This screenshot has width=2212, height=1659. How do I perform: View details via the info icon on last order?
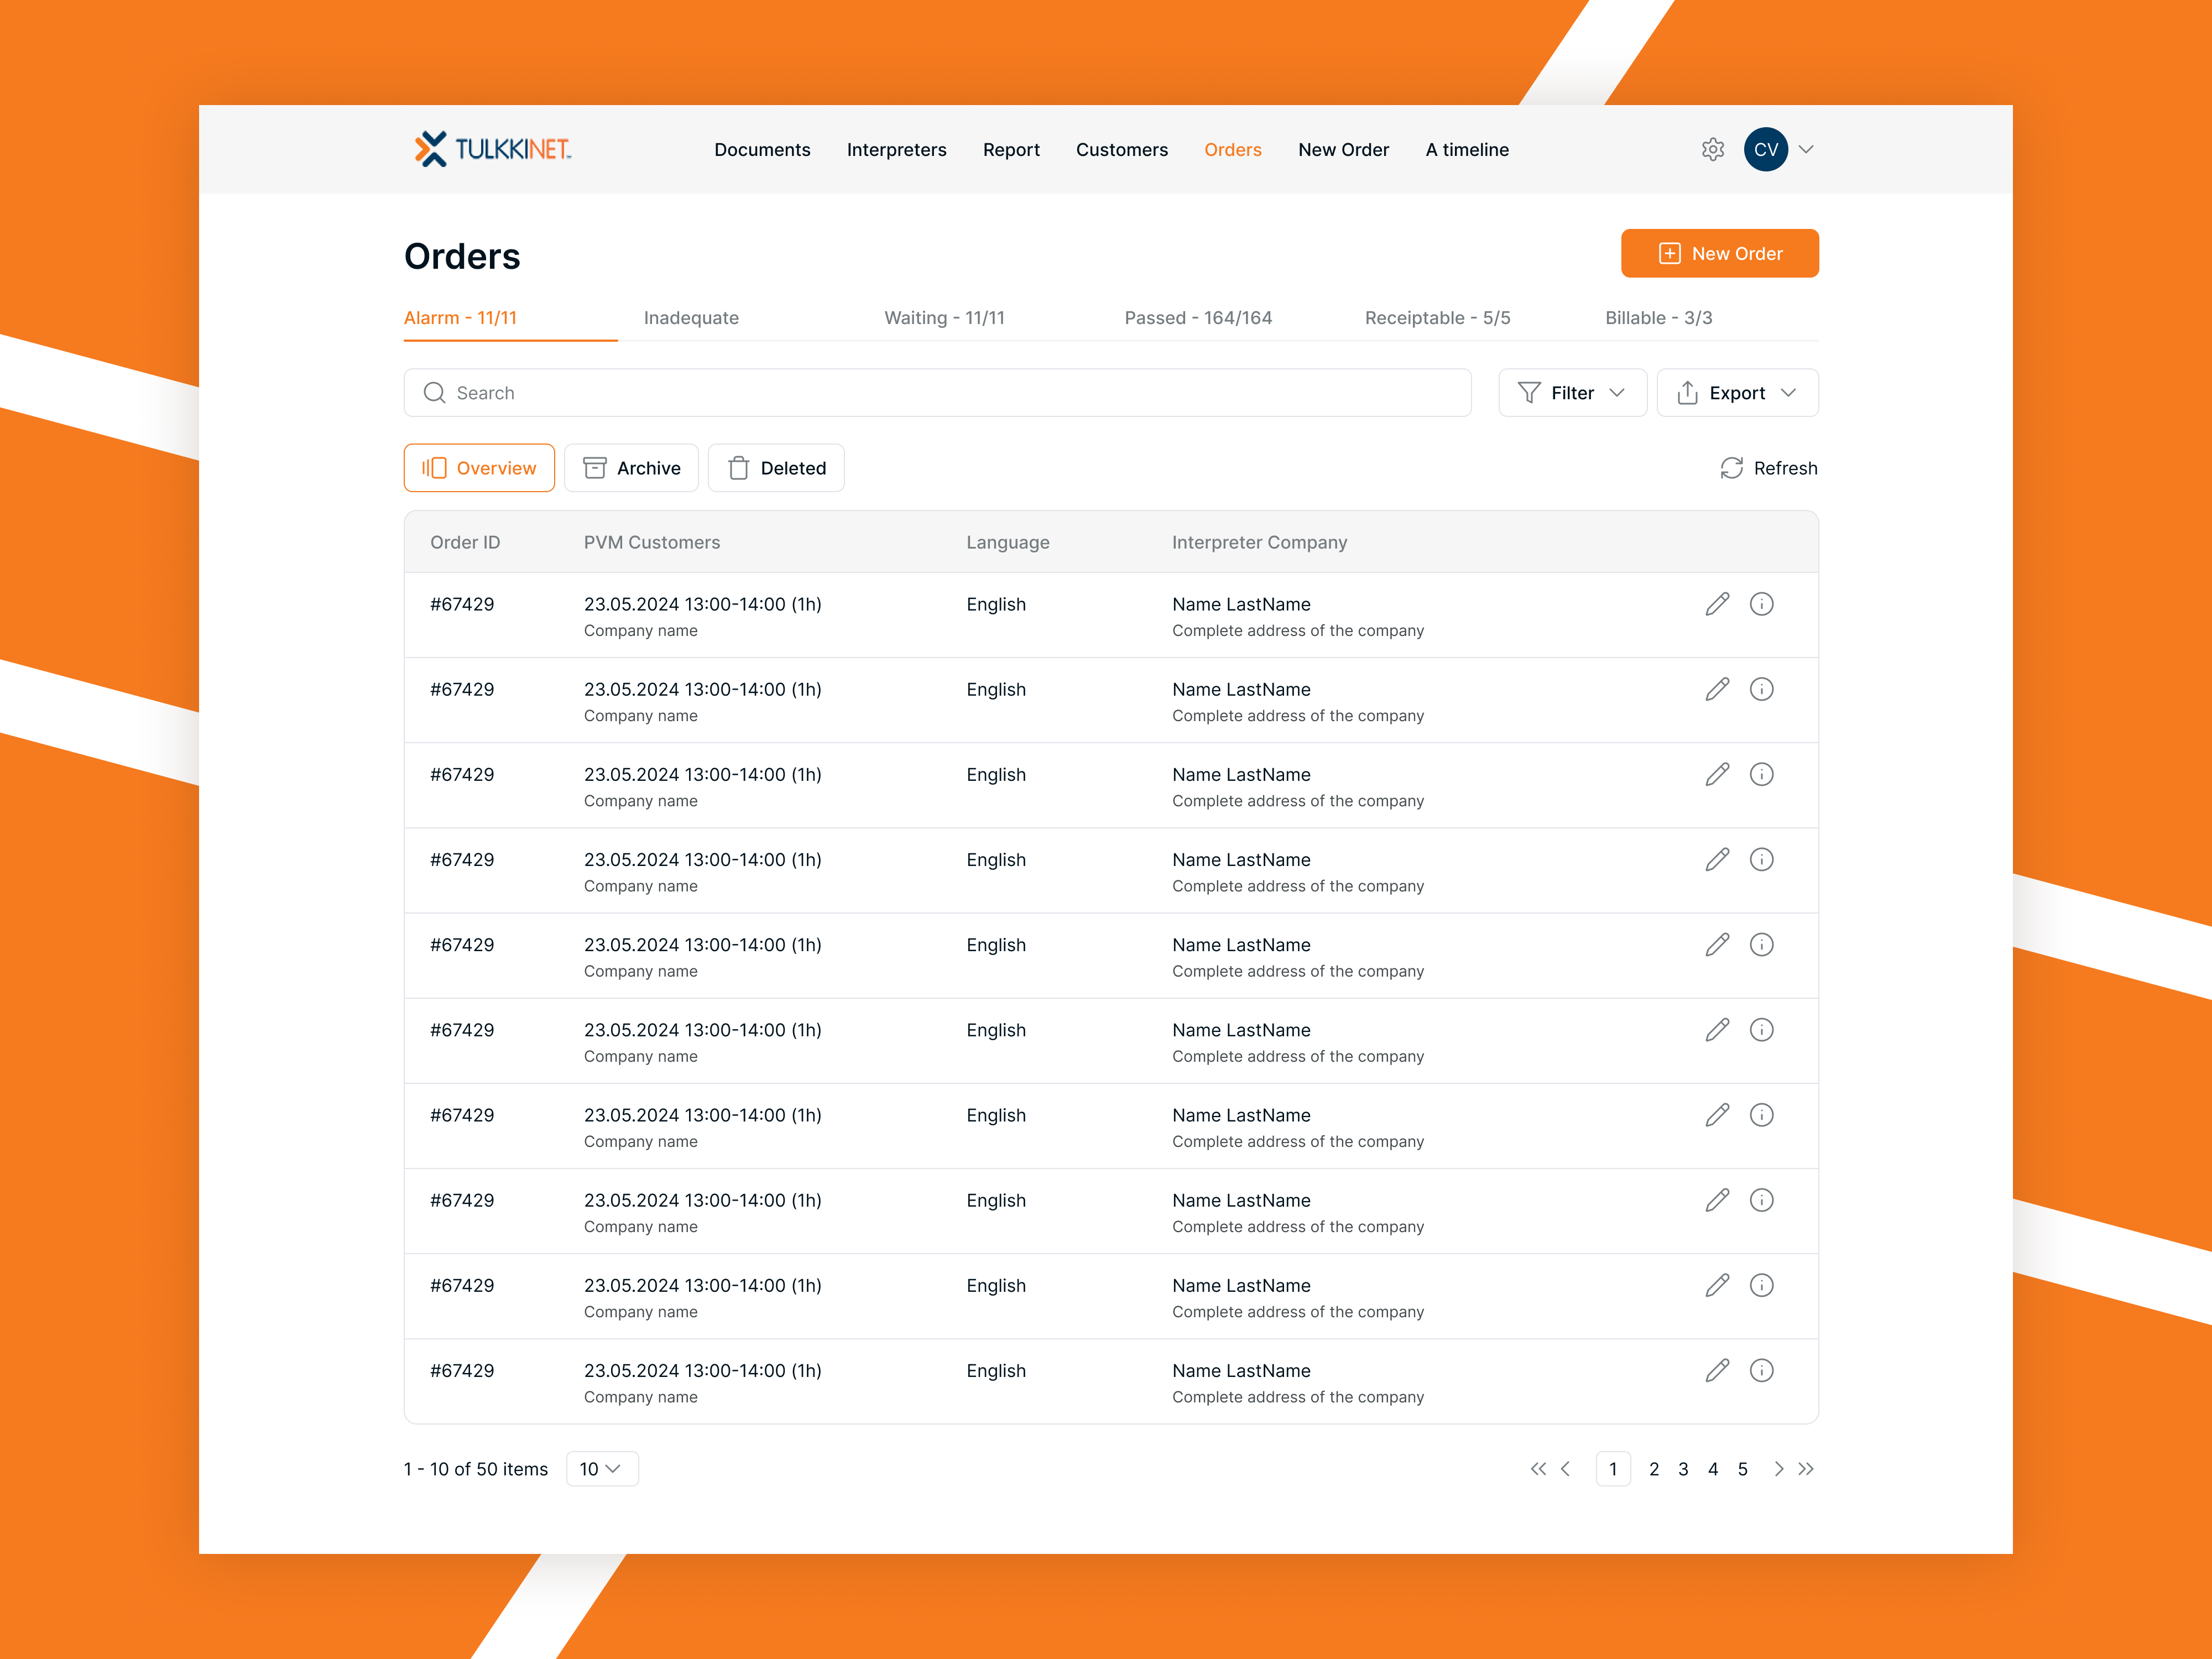1762,1370
